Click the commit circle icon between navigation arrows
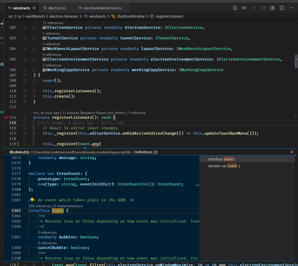The width and height of the screenshot is (298, 266). 254,8
